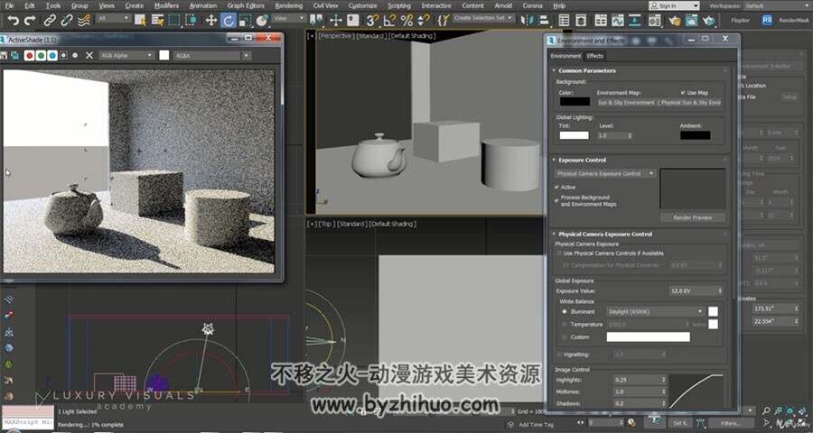Open the Rendering menu
813x433 pixels.
pyautogui.click(x=288, y=5)
